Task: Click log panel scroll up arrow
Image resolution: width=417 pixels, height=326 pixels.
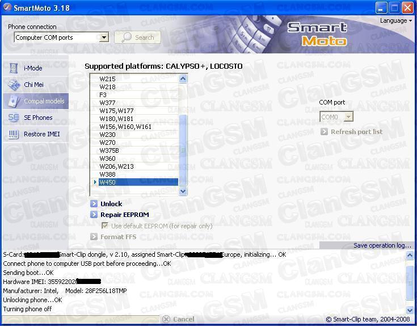Action: coord(410,256)
